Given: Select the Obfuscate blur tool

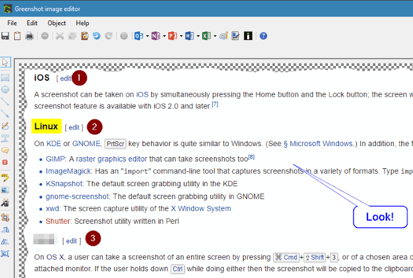Looking at the screenshot, I should [6, 190].
